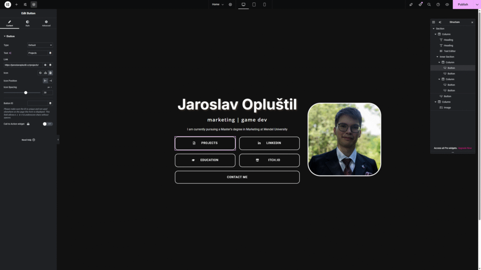Click the What's New megaphone icon

[420, 4]
